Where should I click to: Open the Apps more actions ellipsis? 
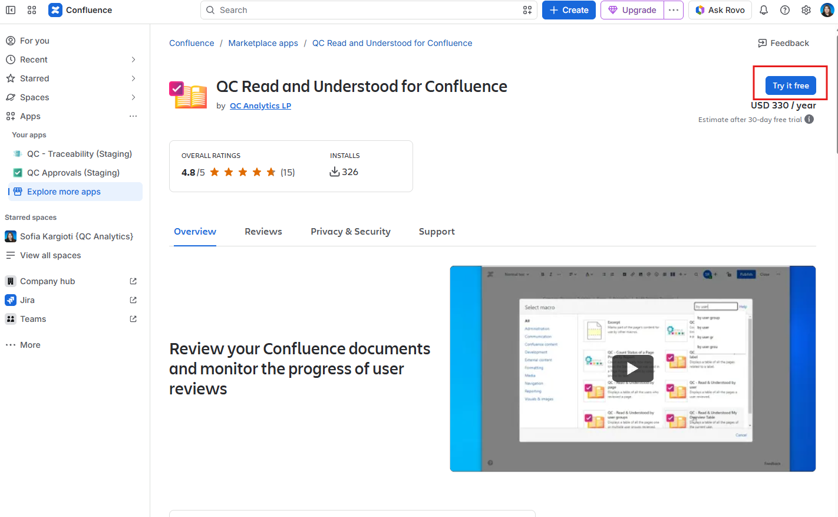coord(133,116)
